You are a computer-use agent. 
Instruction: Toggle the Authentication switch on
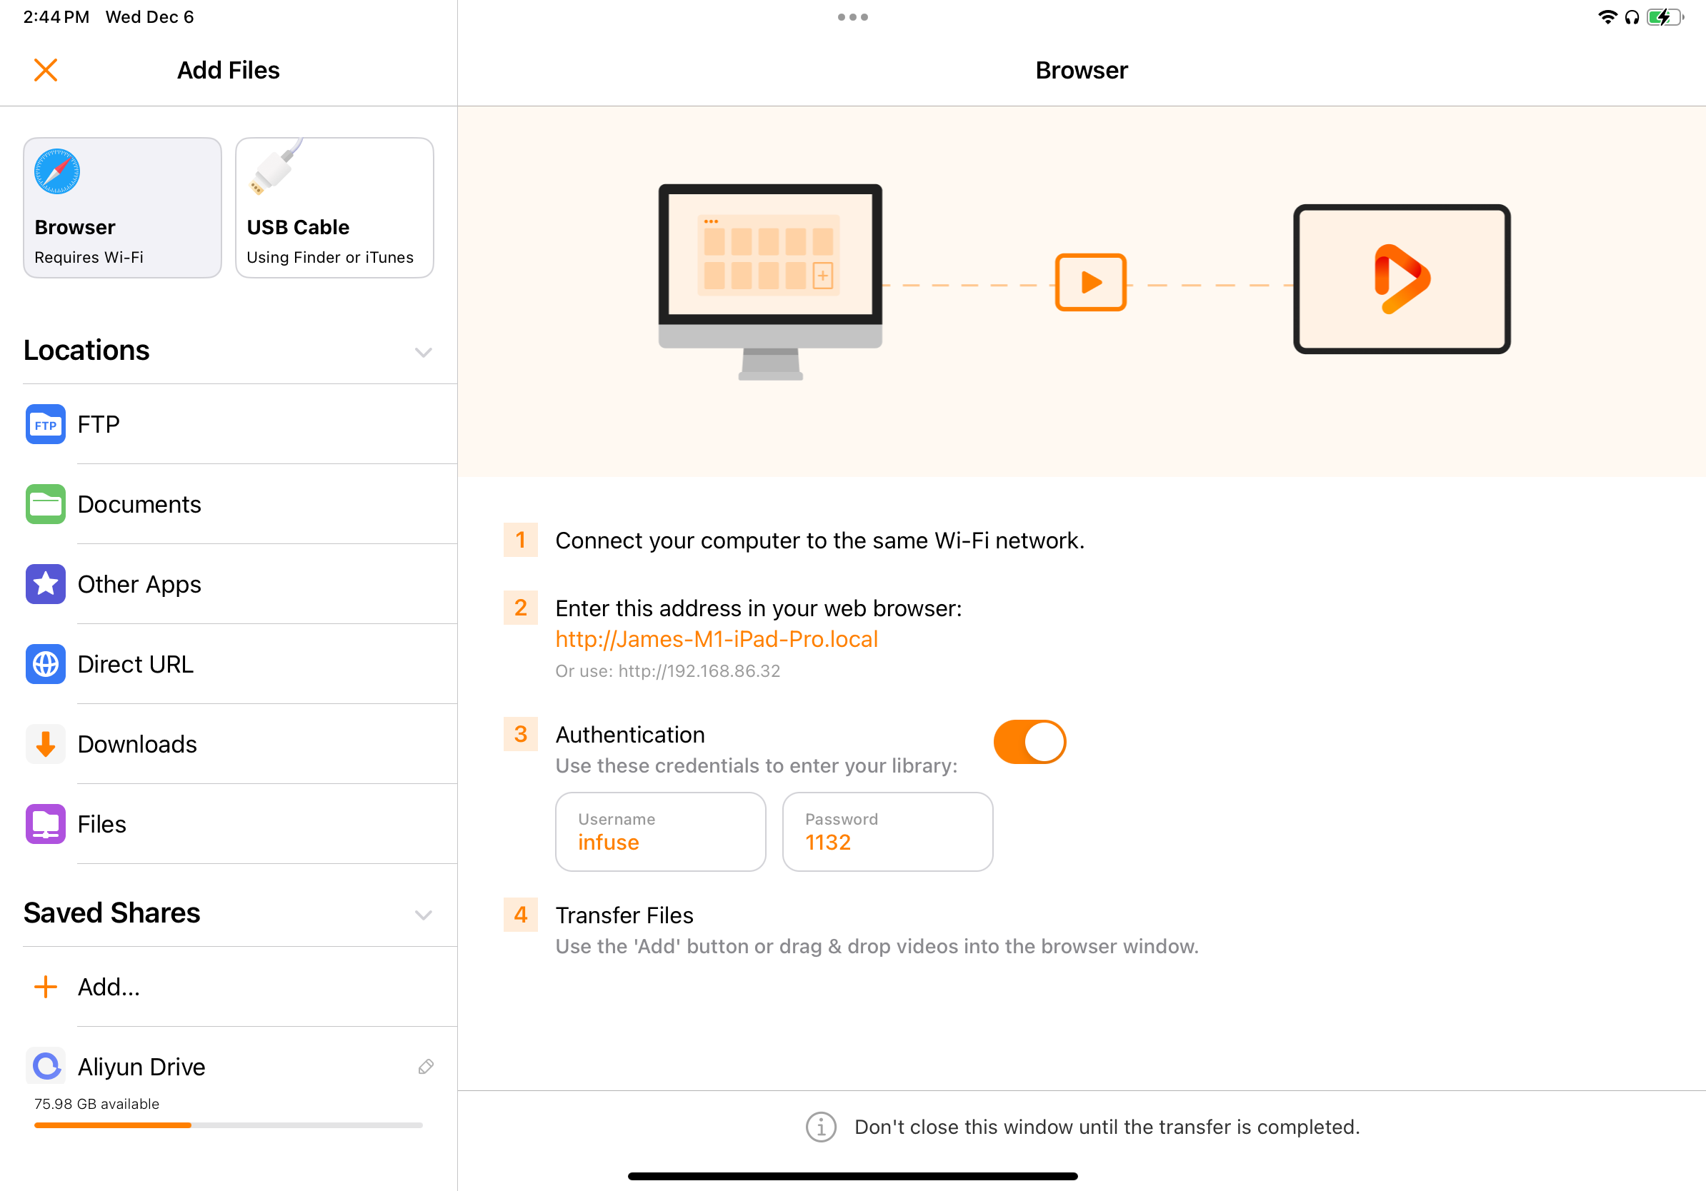1031,741
